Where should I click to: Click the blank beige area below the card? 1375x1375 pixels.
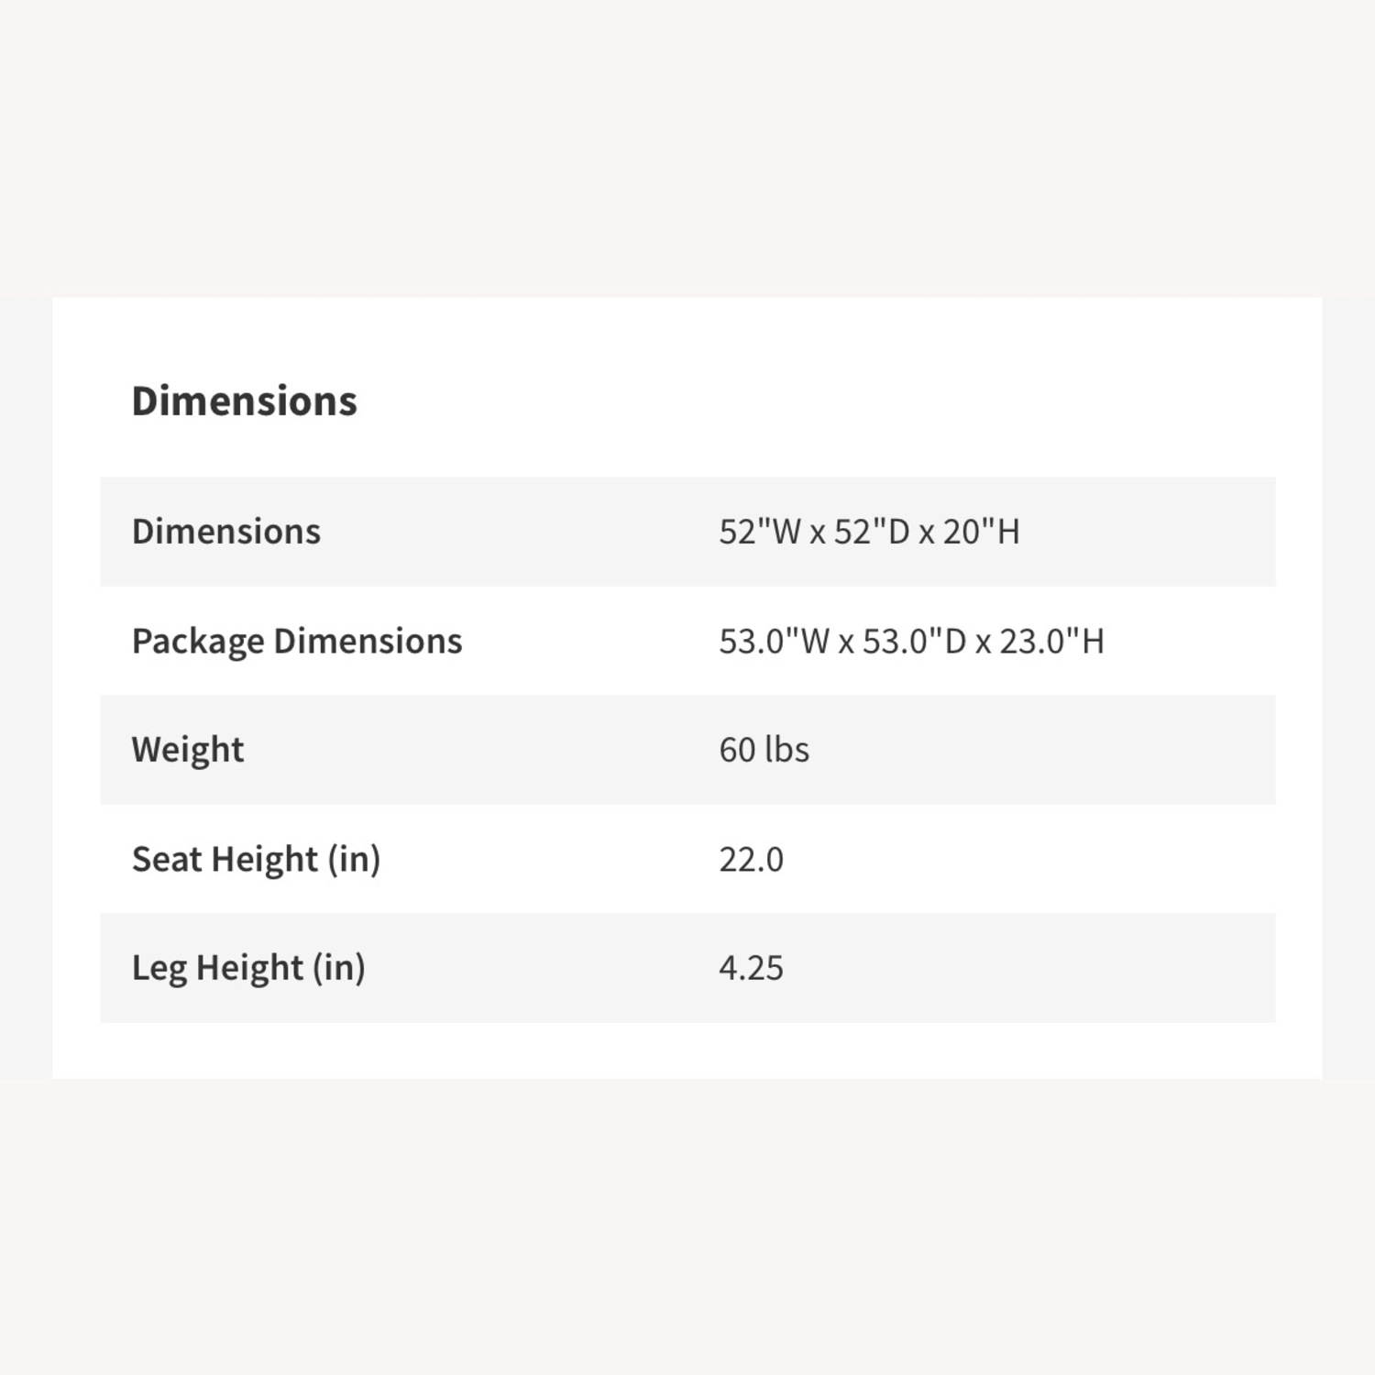click(x=687, y=1228)
